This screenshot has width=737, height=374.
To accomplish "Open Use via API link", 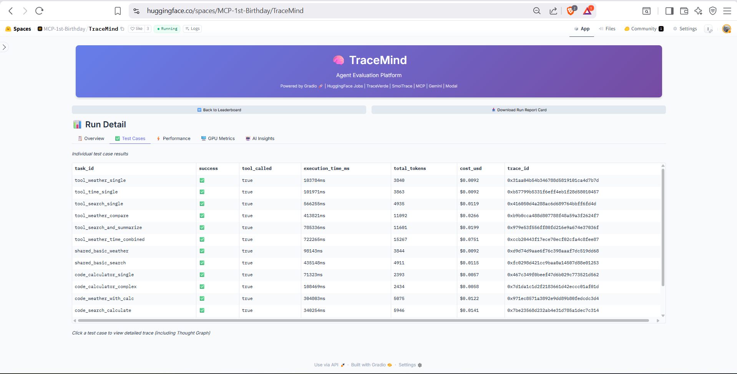I will [329, 365].
